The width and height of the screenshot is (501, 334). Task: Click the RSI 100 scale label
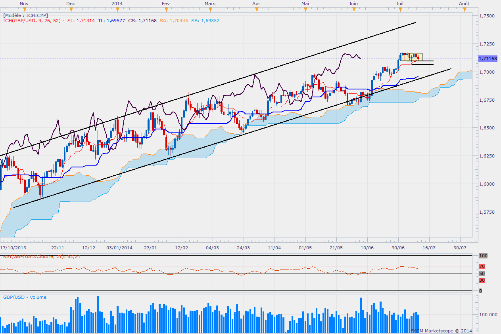click(x=482, y=256)
